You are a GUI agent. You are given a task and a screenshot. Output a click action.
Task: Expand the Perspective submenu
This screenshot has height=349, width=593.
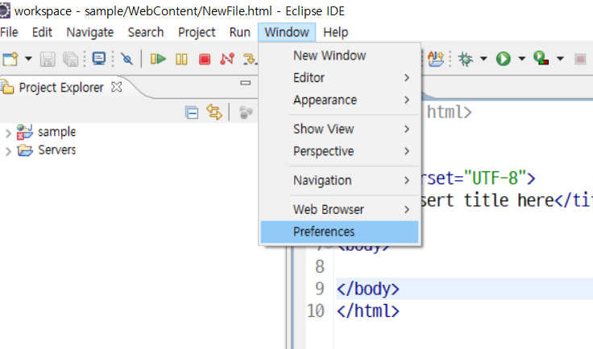[x=340, y=151]
